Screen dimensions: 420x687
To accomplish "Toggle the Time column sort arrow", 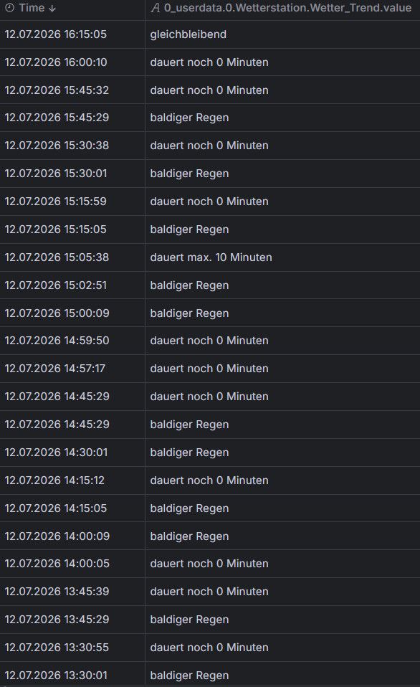I will (x=52, y=9).
